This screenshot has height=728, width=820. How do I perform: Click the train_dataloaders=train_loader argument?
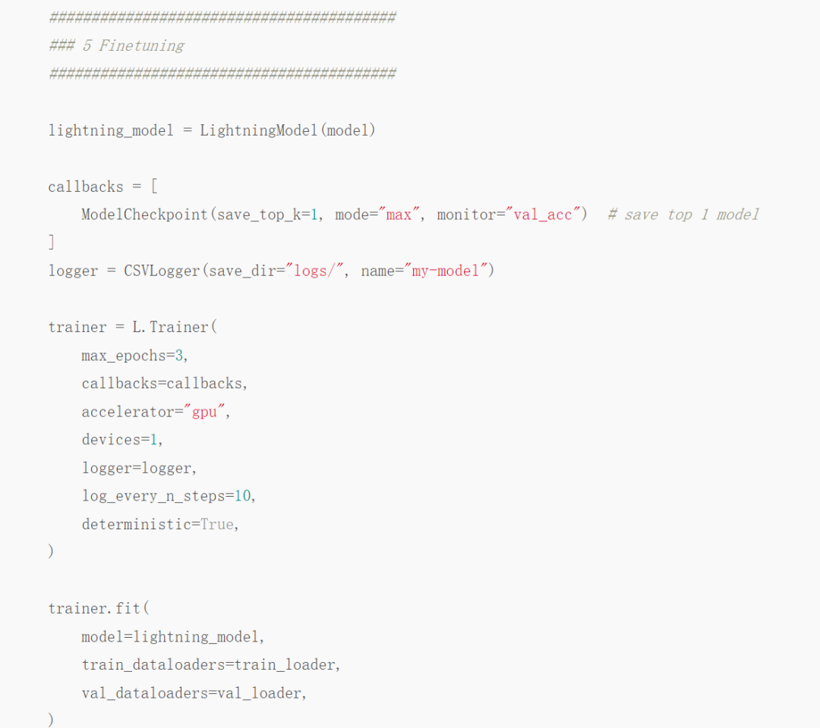(210, 664)
